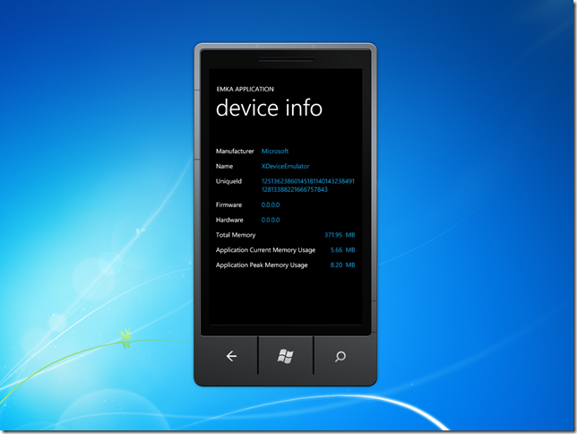Tap the Back arrow hardware button
This screenshot has height=434, width=577.
click(231, 356)
